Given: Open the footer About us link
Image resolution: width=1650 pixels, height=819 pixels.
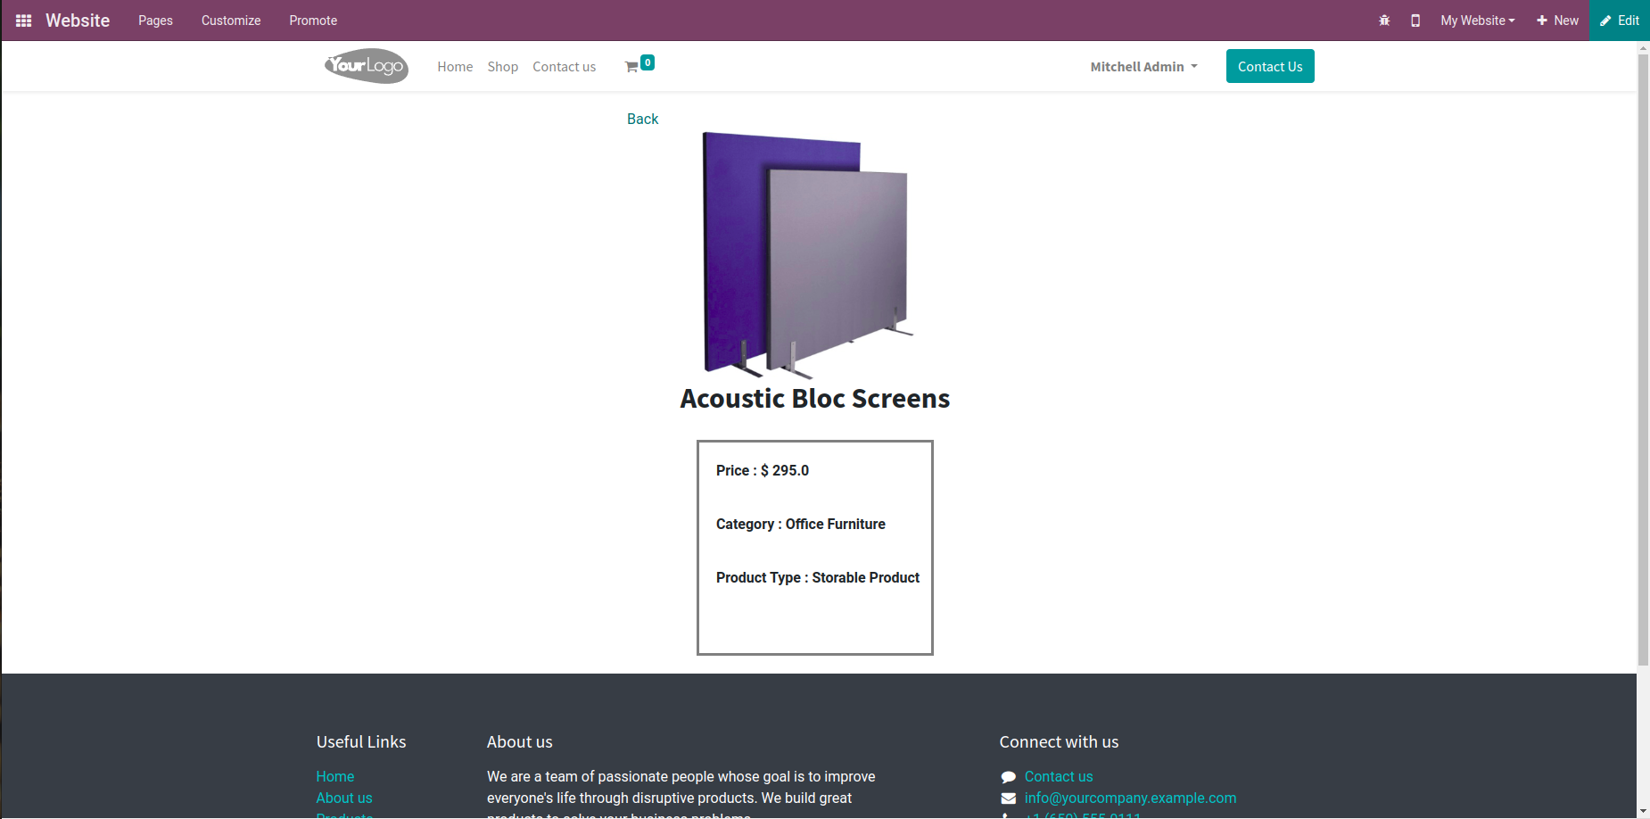Looking at the screenshot, I should coord(344,798).
